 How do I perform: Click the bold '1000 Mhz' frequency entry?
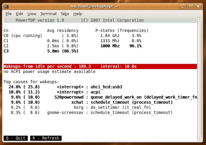[110, 46]
